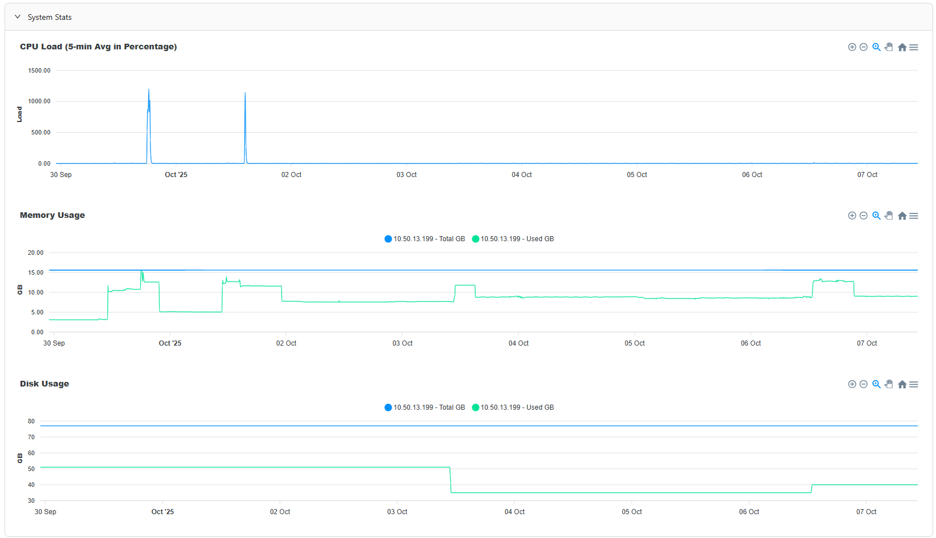Toggle Disk Usage Total GB legend series

(x=425, y=407)
